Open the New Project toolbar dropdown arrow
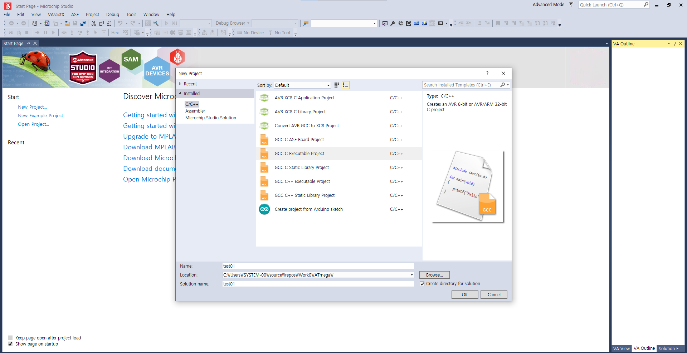The image size is (687, 353). coord(40,23)
